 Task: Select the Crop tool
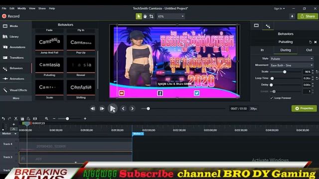(x=152, y=16)
